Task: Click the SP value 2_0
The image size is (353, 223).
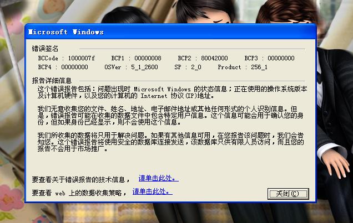Action: coord(196,67)
